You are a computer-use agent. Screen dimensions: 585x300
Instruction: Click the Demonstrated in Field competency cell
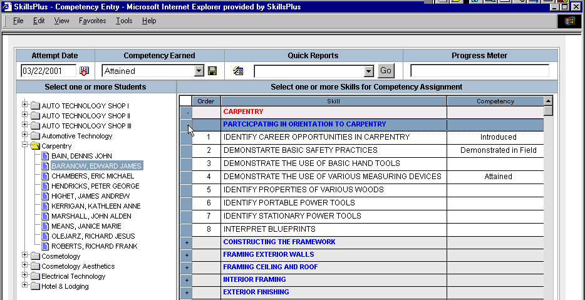495,150
